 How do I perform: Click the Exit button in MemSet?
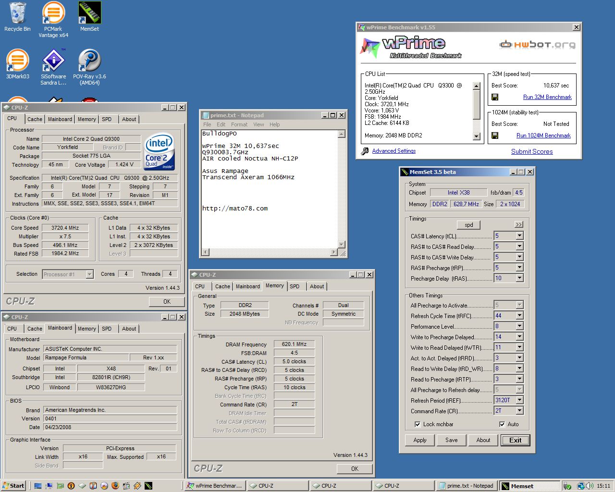click(516, 440)
